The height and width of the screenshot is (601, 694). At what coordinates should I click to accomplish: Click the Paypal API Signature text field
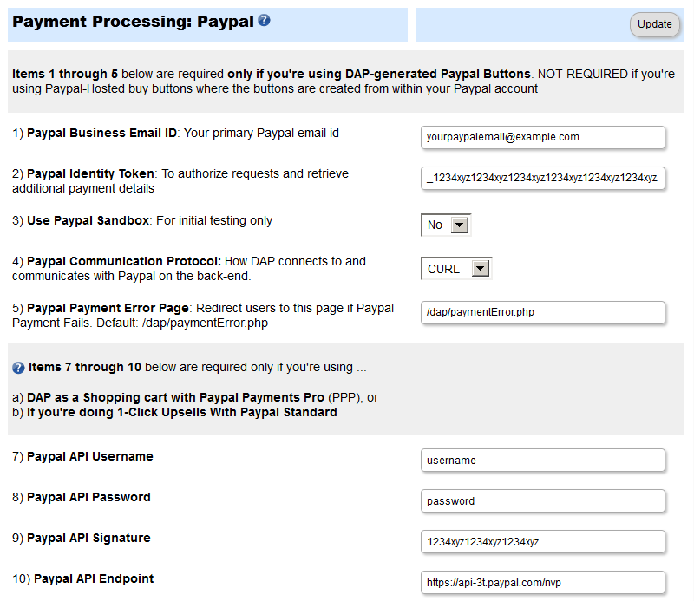[542, 542]
